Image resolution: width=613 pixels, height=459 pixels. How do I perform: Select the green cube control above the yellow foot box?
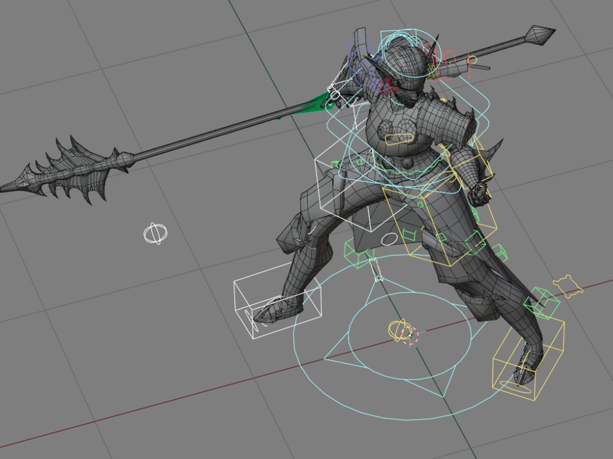pyautogui.click(x=543, y=303)
